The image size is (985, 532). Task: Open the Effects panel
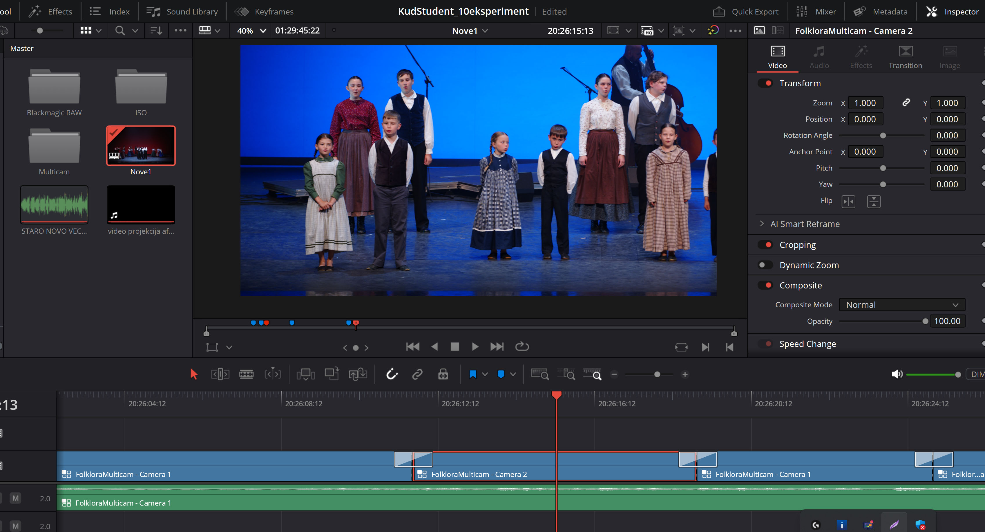point(50,12)
